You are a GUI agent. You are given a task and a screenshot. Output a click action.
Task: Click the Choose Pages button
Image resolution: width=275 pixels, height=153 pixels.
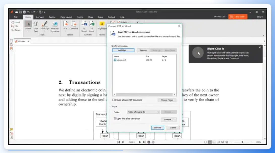click(x=167, y=100)
